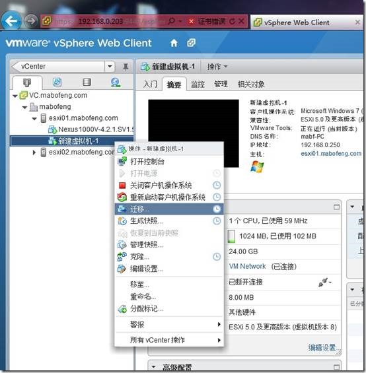Choose 管理快照... from context menu
Image resolution: width=366 pixels, height=373 pixels.
pyautogui.click(x=169, y=244)
